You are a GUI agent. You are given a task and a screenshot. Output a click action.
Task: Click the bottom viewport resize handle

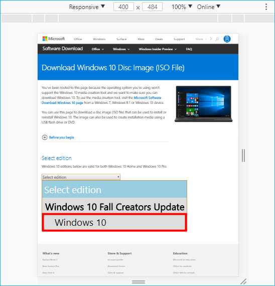139,282
